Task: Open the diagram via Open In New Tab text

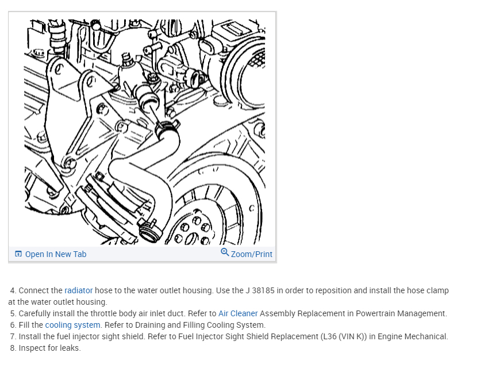Action: click(x=56, y=254)
